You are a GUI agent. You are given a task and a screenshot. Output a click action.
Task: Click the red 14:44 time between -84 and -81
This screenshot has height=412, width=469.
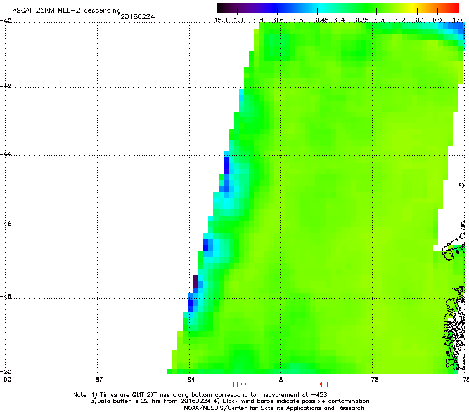(240, 385)
